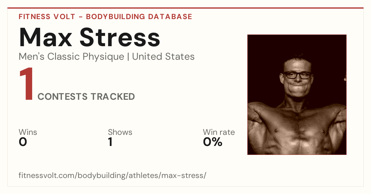Click the 'Shows' stat label

[x=120, y=132]
